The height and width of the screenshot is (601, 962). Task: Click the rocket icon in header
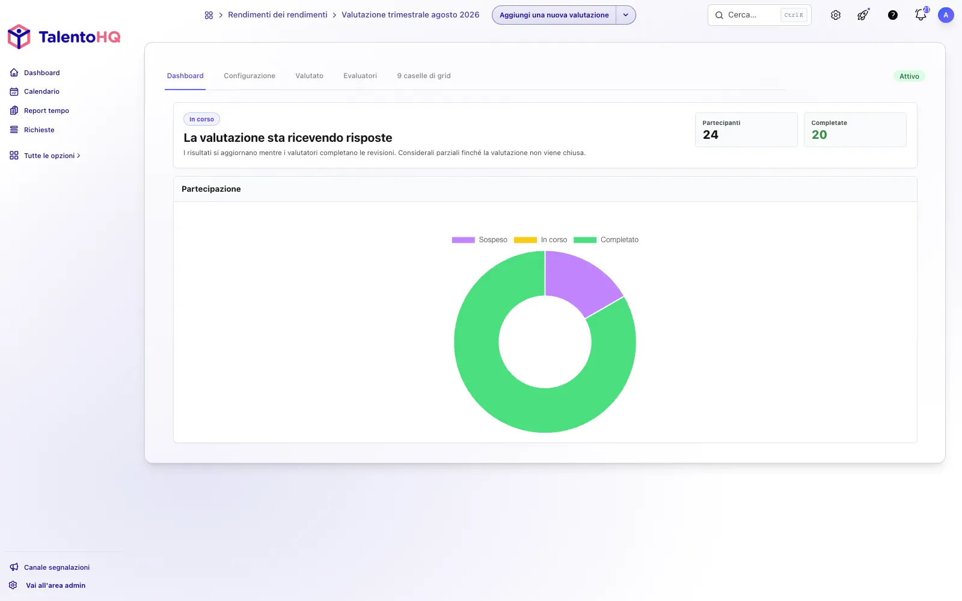pos(863,15)
